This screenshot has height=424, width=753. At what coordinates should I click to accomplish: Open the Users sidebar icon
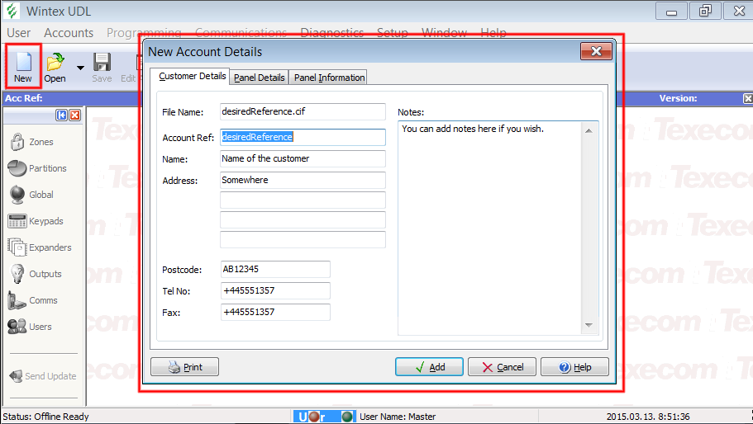click(17, 327)
